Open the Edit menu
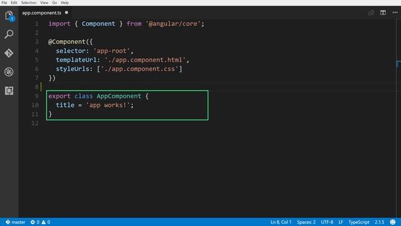 pos(14,3)
